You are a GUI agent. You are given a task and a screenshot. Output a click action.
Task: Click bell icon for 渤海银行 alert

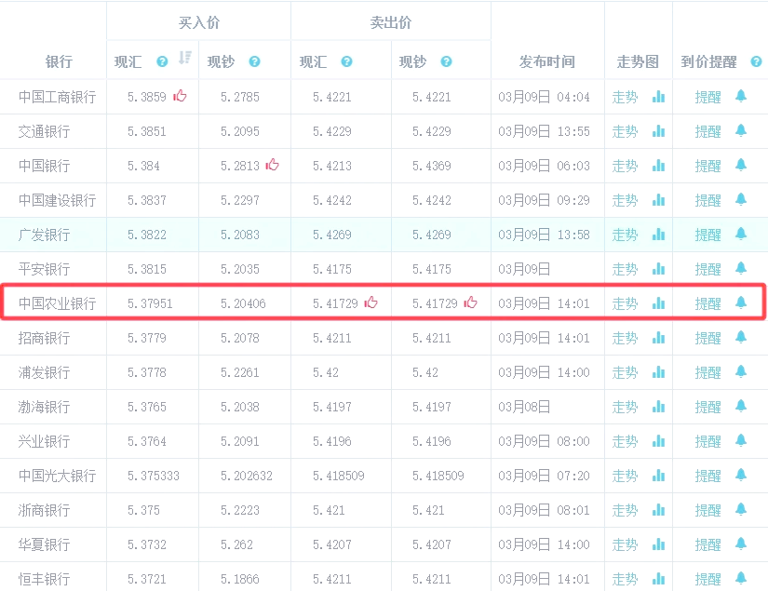pyautogui.click(x=741, y=406)
